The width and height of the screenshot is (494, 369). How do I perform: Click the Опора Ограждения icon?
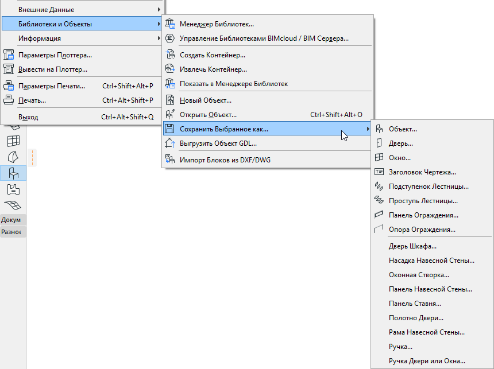pyautogui.click(x=379, y=229)
